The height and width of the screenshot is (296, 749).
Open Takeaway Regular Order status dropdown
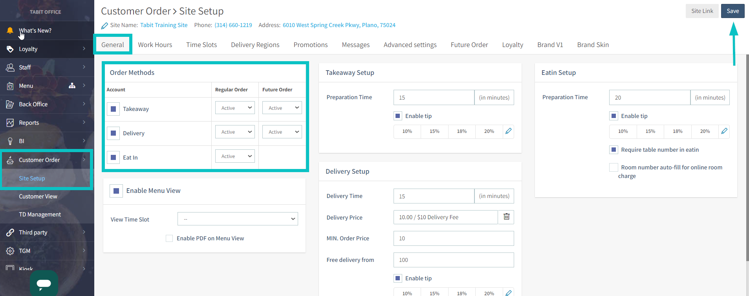tap(235, 108)
